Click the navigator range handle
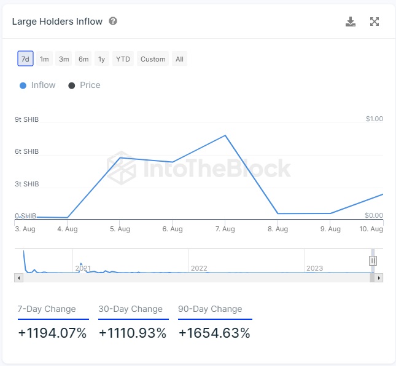The height and width of the screenshot is (366, 396). coord(373,261)
